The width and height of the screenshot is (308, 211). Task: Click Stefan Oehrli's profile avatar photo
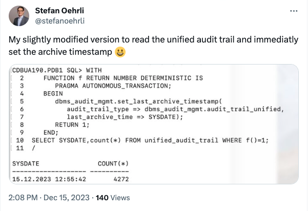tap(19, 16)
